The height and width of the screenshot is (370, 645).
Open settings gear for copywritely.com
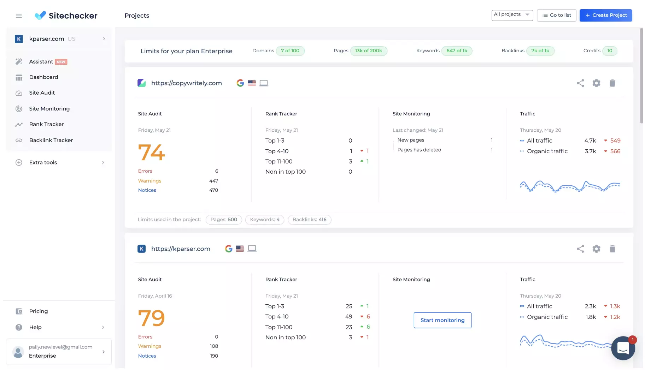pos(596,83)
